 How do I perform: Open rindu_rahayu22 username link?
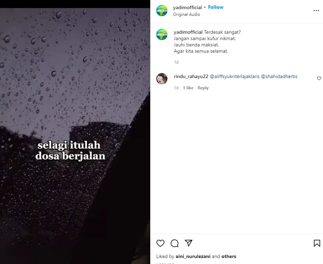tap(191, 77)
